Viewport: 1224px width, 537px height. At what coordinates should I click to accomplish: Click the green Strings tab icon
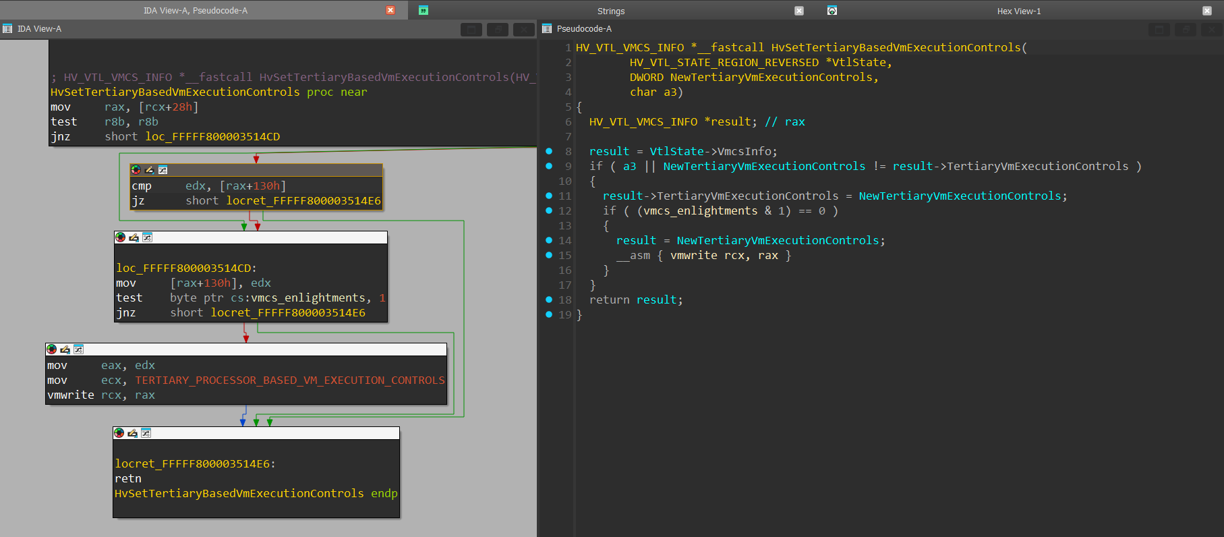(x=424, y=10)
